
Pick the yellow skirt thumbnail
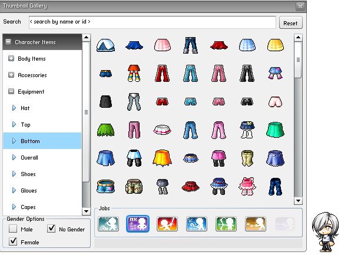coord(276,45)
